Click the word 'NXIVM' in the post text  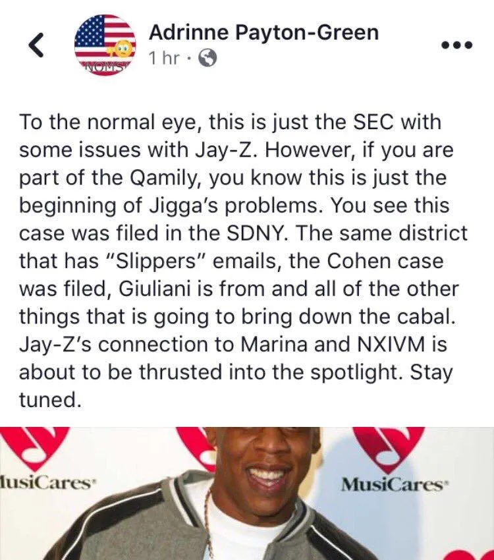(387, 345)
